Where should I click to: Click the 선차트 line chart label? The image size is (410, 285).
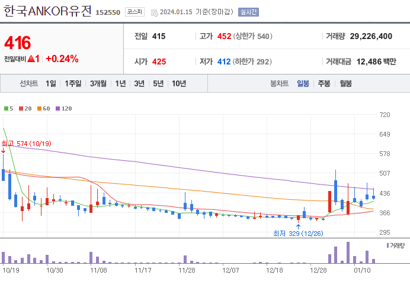29,83
